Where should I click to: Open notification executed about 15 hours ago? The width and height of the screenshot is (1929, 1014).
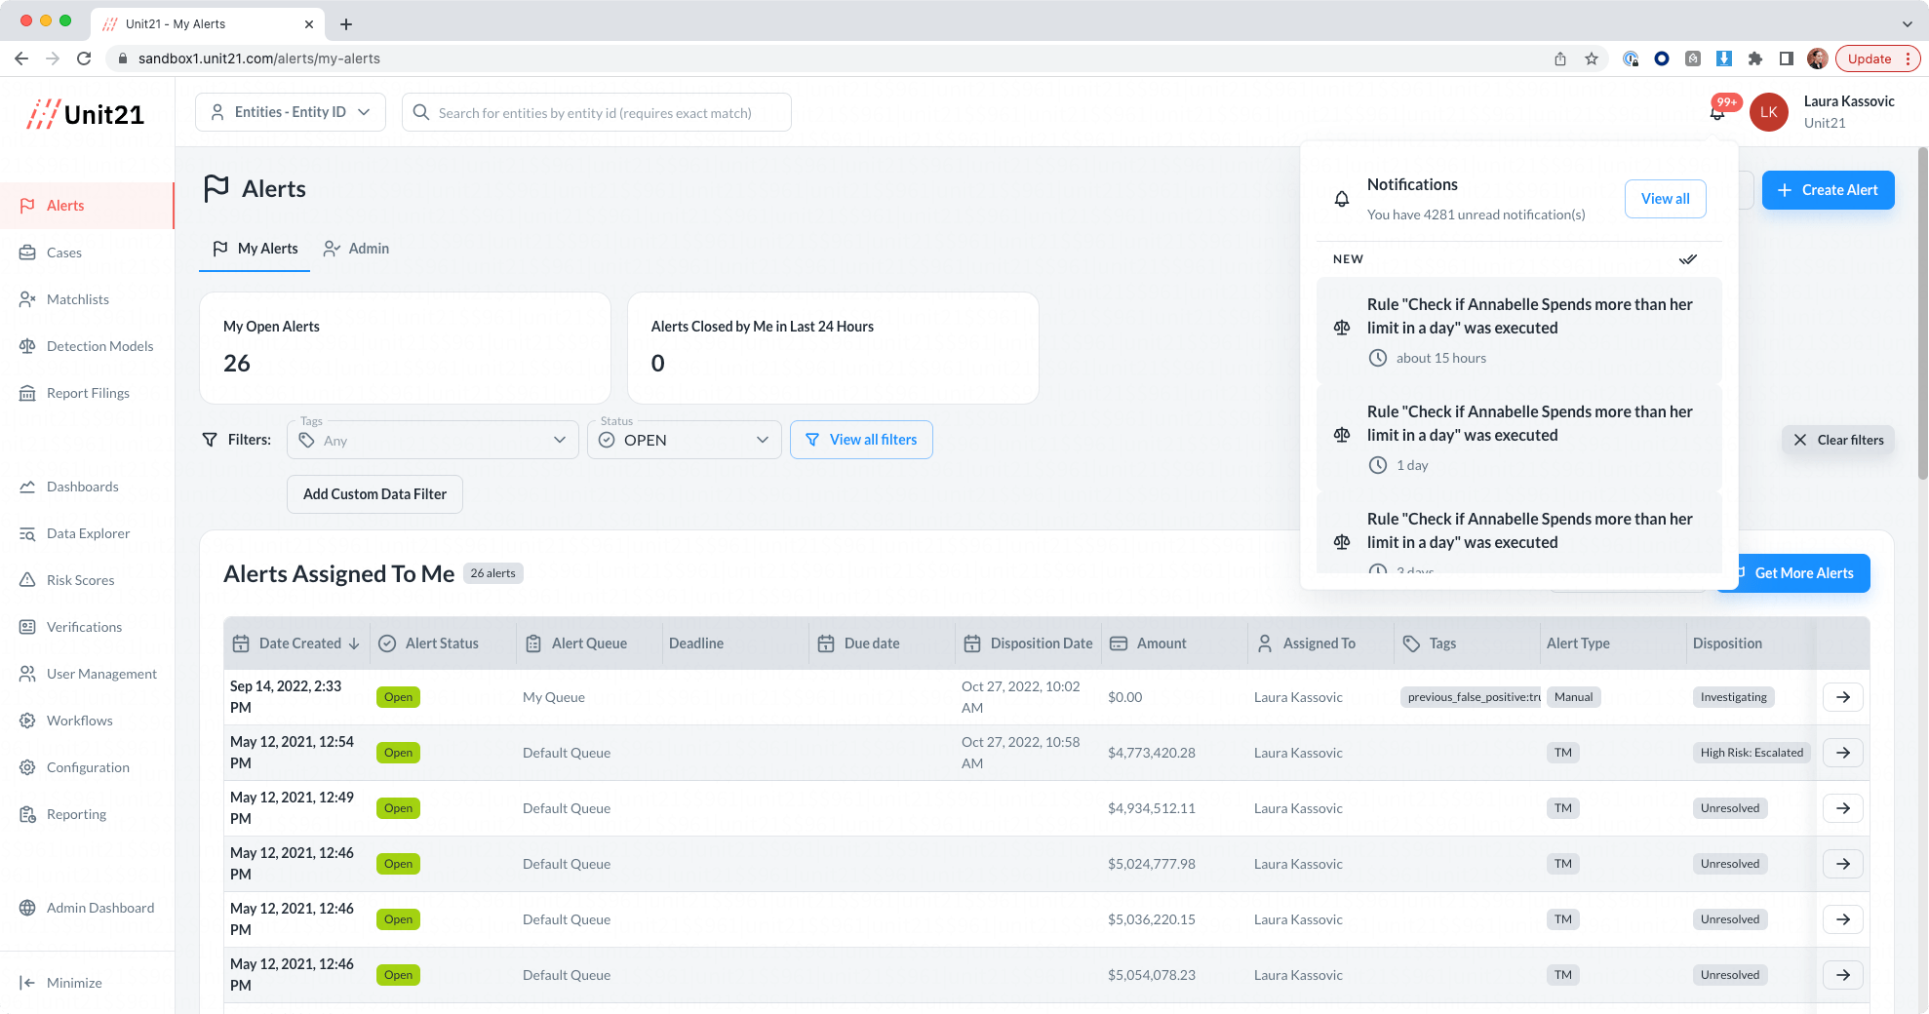coord(1519,331)
